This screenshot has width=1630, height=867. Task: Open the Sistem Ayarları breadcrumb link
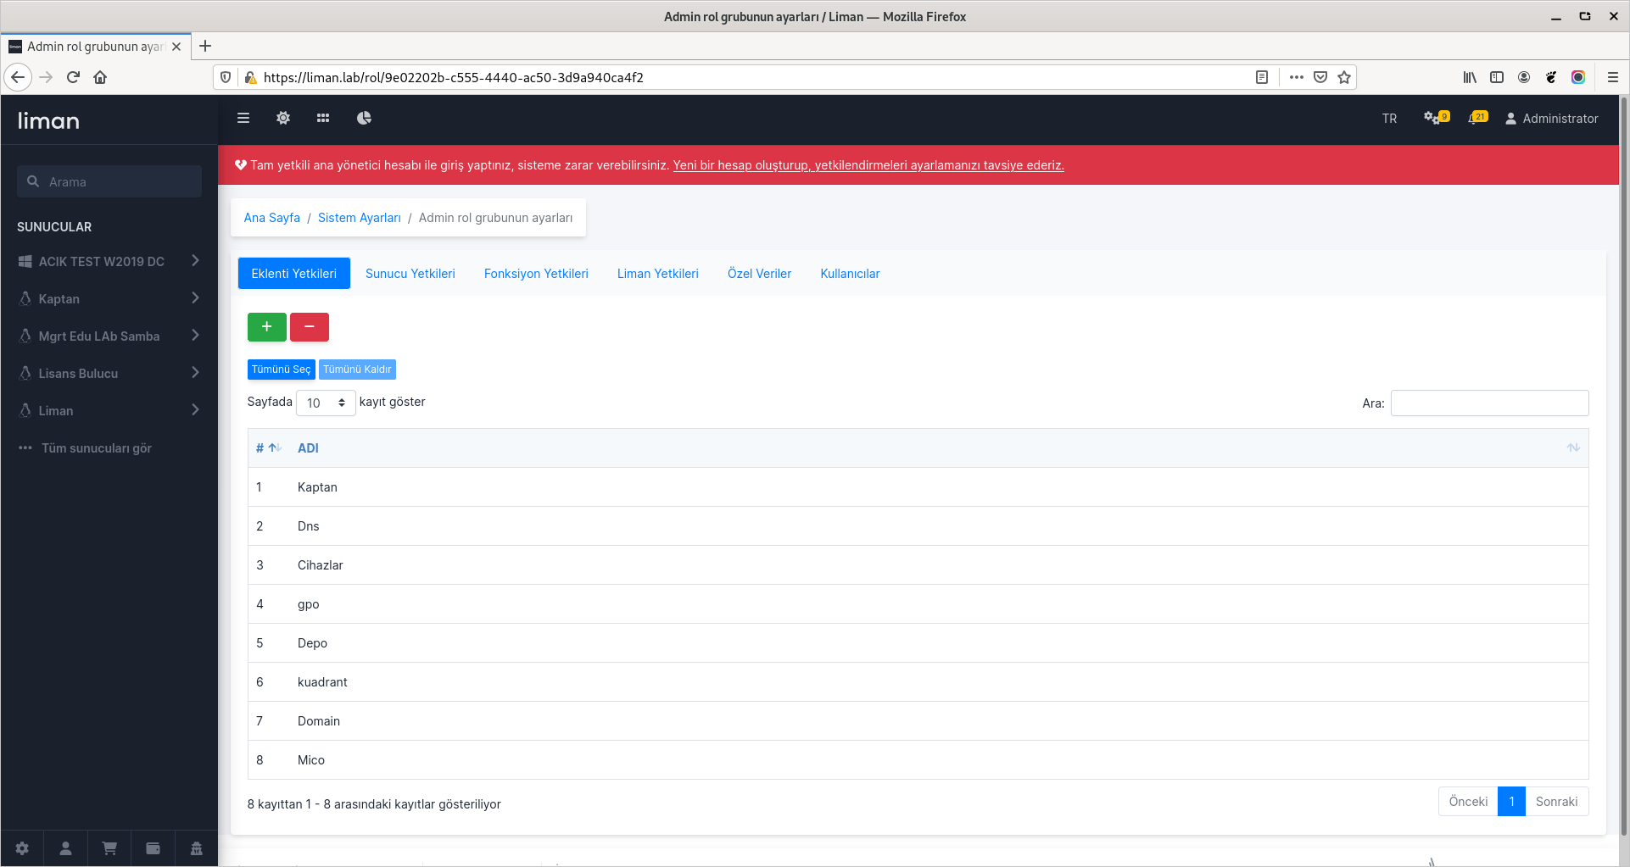[359, 217]
